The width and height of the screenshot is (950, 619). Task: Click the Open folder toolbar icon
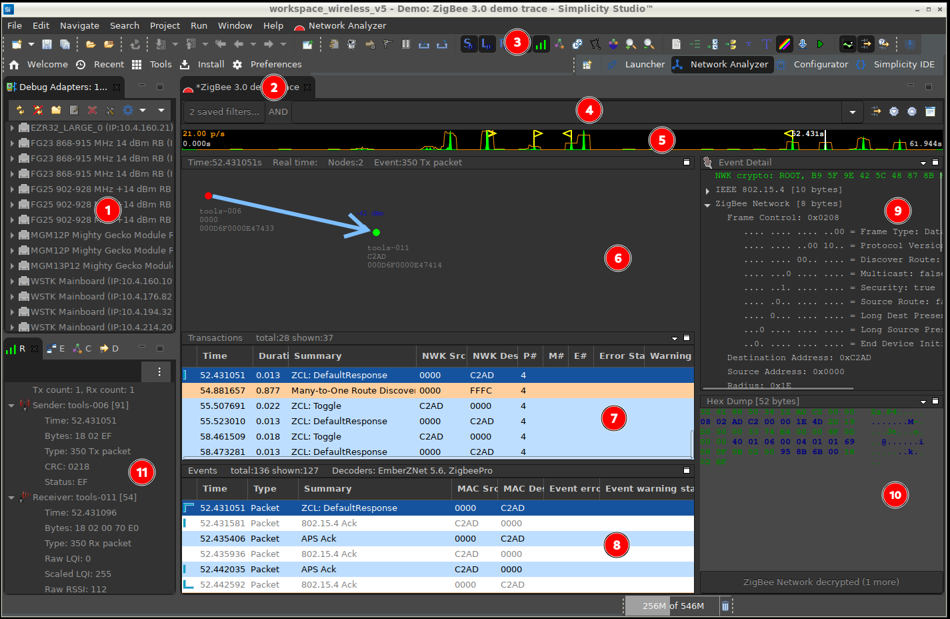click(91, 44)
